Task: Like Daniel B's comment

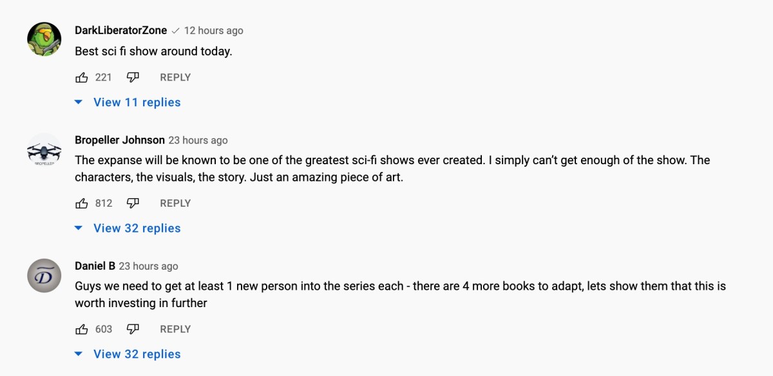Action: point(82,329)
